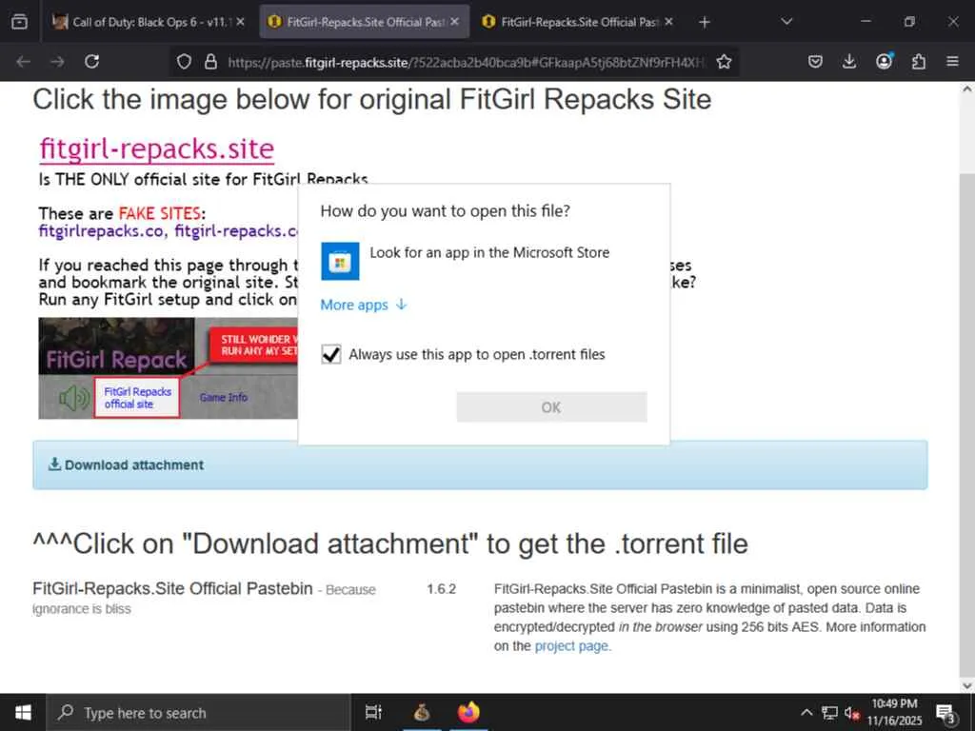The height and width of the screenshot is (731, 975).
Task: Open the Downloads panel
Action: click(849, 62)
